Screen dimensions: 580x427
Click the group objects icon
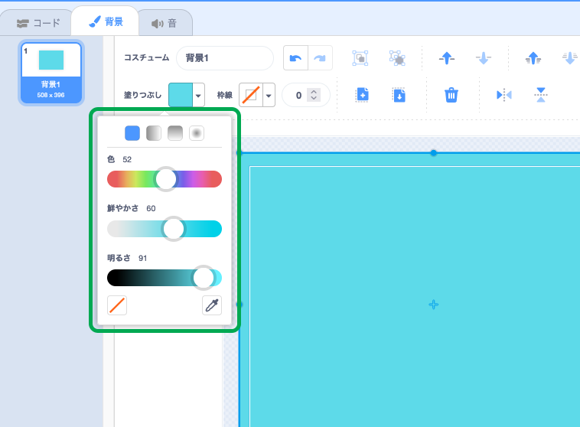(360, 58)
